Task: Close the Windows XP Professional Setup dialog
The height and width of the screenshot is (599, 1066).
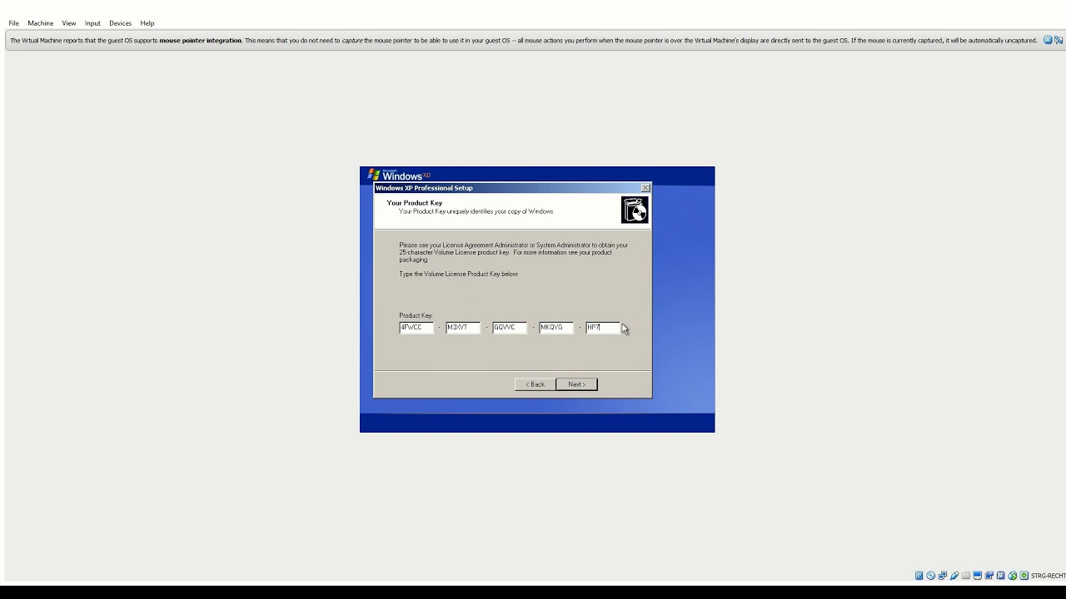Action: pos(645,188)
